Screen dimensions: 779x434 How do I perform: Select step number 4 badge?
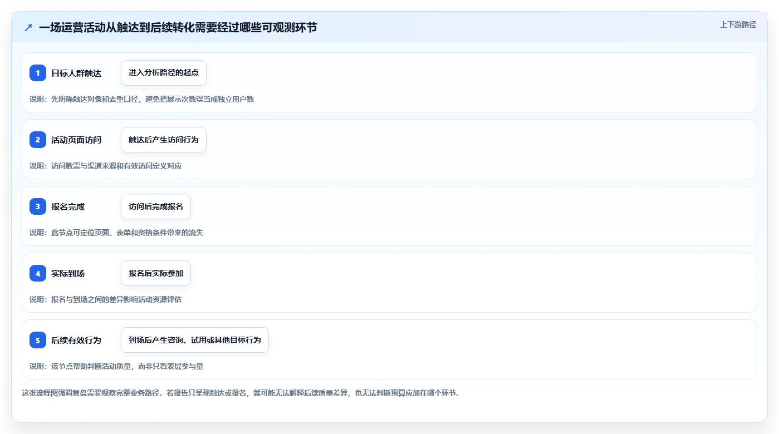pyautogui.click(x=38, y=273)
